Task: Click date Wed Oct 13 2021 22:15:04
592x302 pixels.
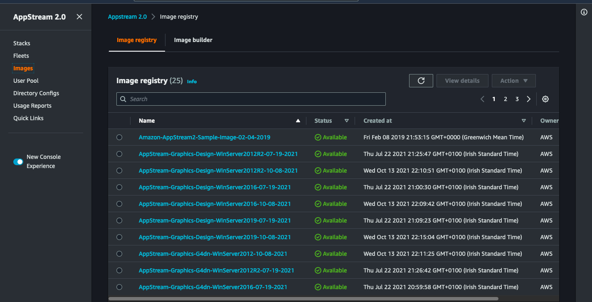Action: pyautogui.click(x=443, y=237)
